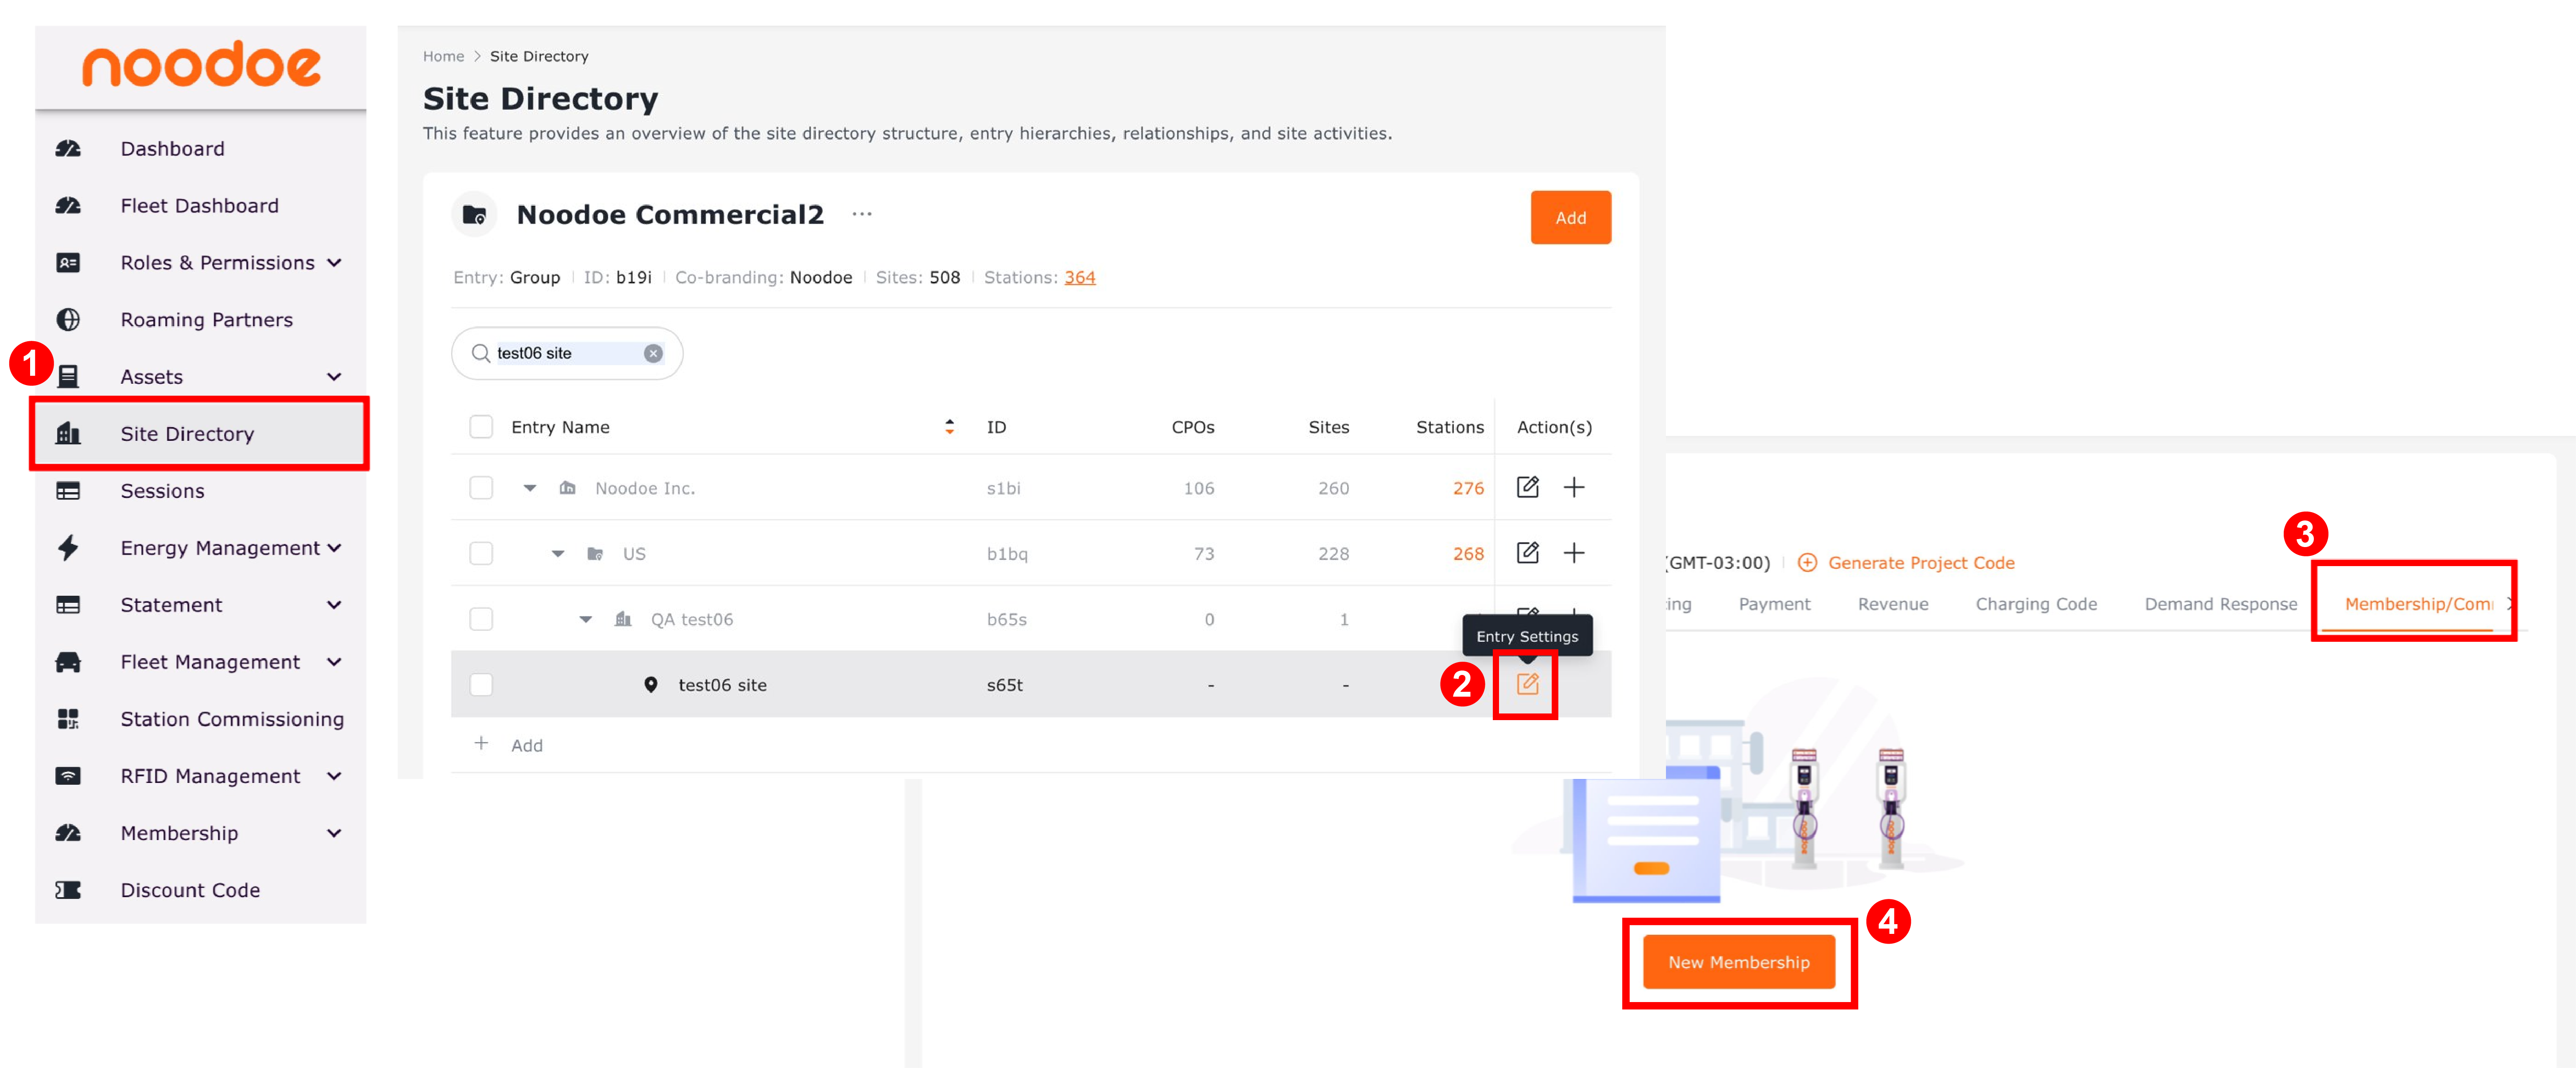Click the Assets icon in sidebar
Viewport: 2576px width, 1068px height.
coord(68,377)
